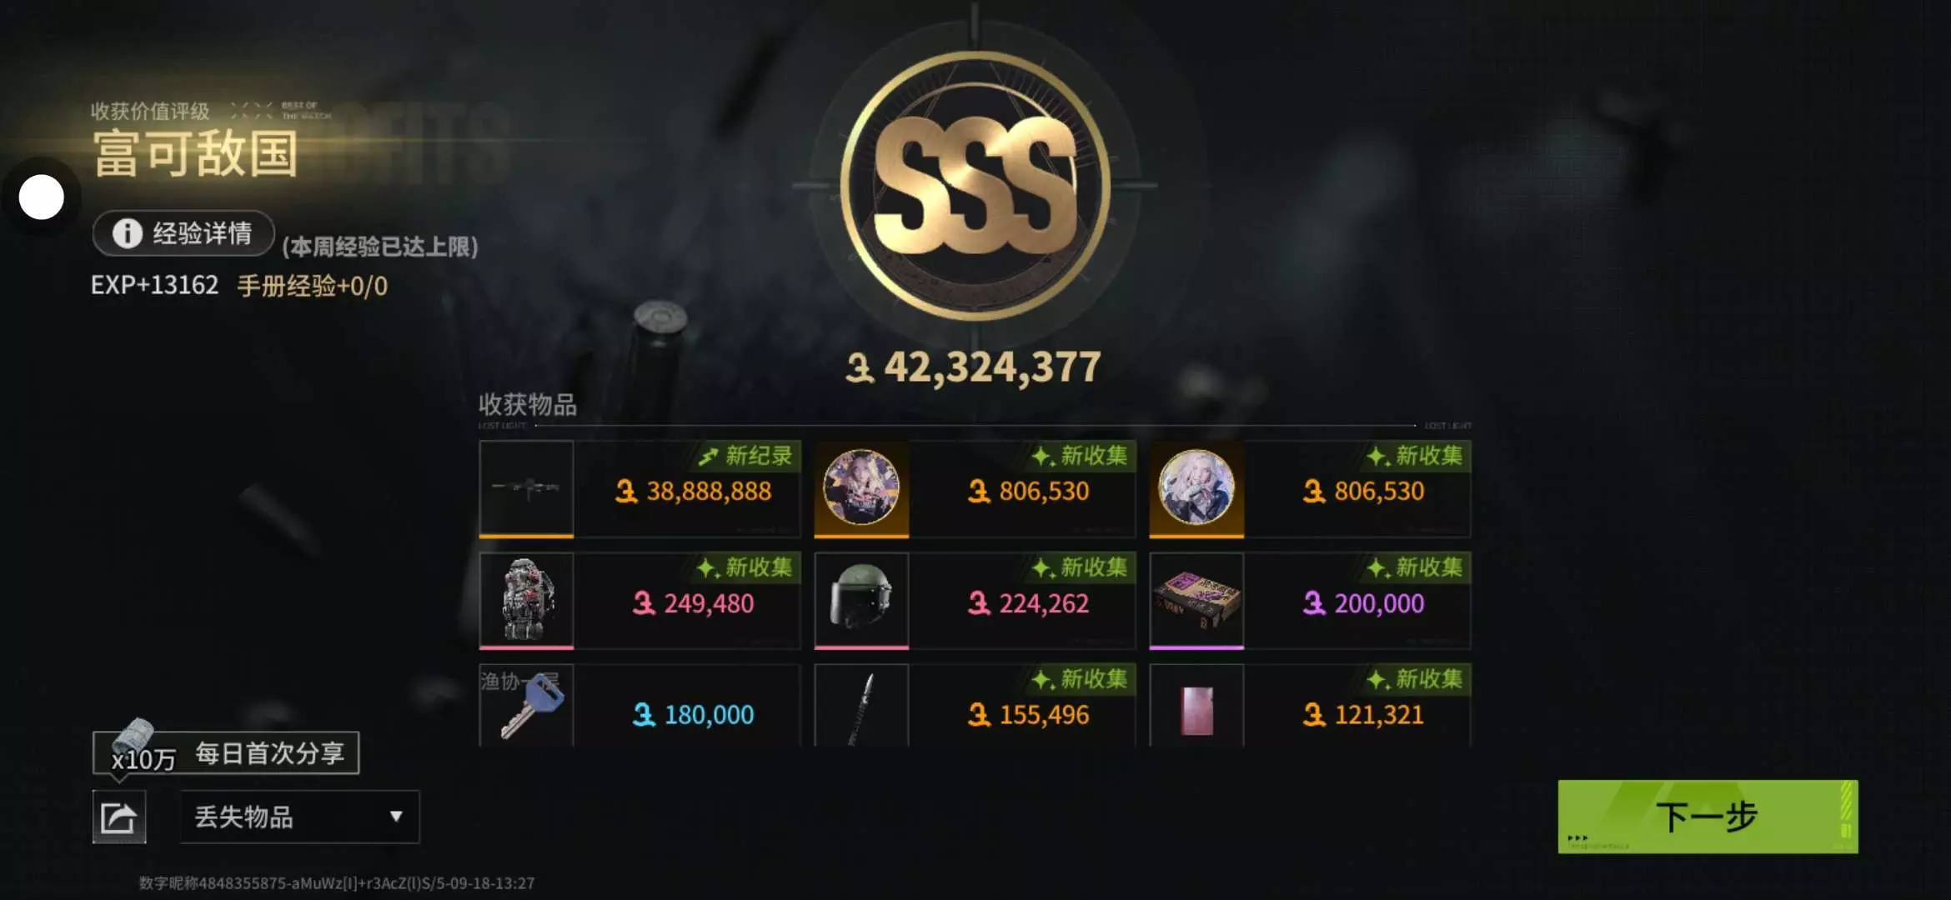The height and width of the screenshot is (900, 1951).
Task: Open the 每日首次分享 reward tooltip
Action: pyautogui.click(x=226, y=753)
